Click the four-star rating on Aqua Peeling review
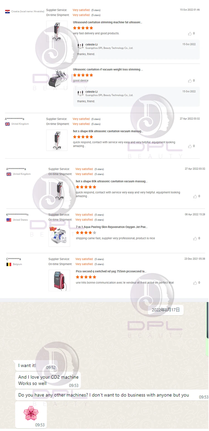 click(x=86, y=233)
